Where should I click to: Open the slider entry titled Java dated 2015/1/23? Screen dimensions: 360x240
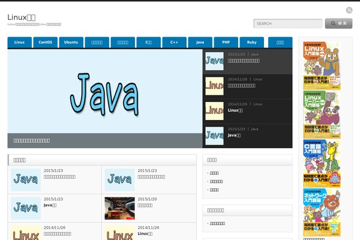(234, 135)
